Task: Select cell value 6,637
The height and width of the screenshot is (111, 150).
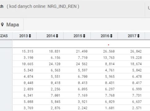Action: tap(137, 102)
